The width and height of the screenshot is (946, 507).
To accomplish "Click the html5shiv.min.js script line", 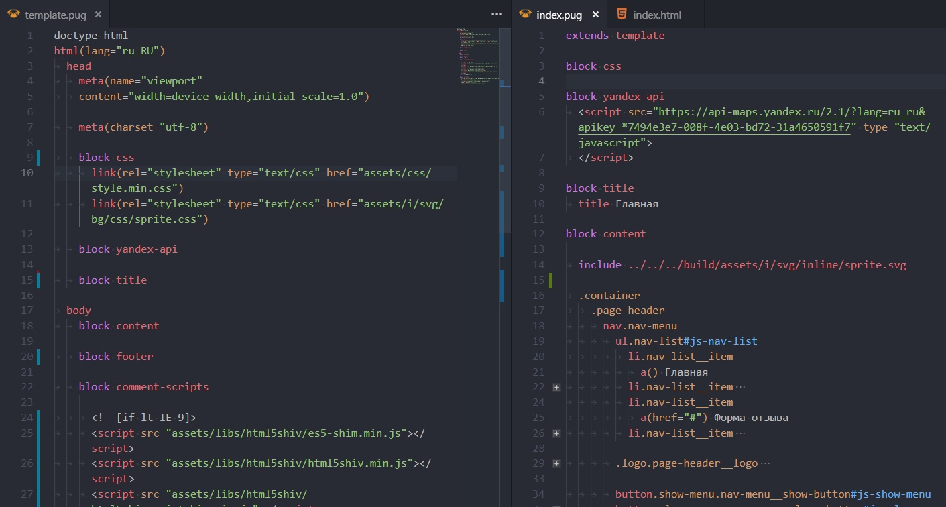I will point(261,470).
